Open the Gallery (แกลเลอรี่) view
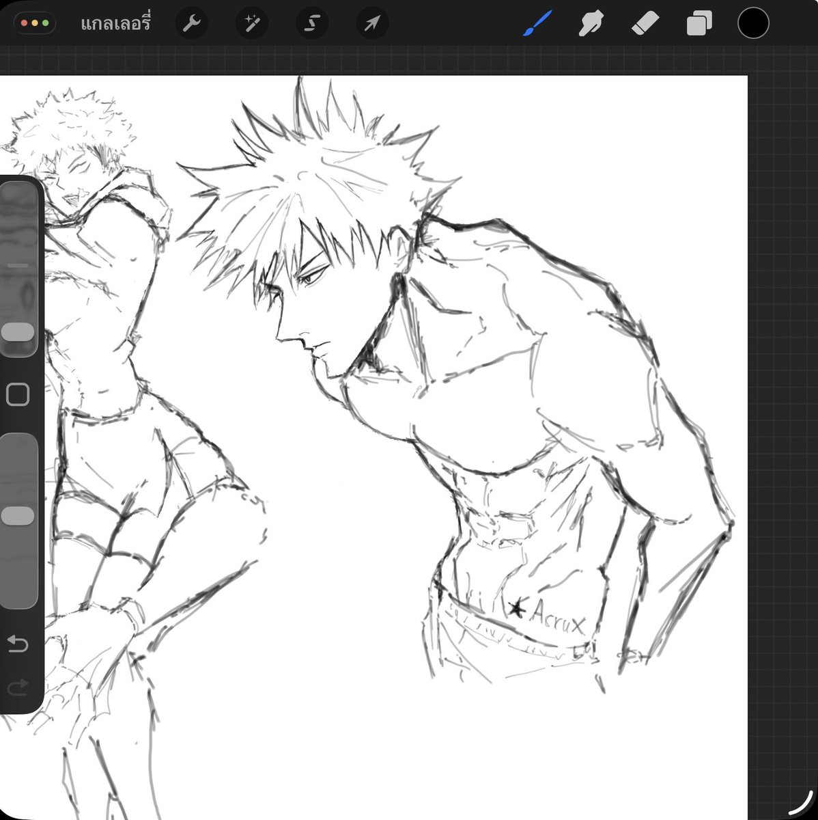 (115, 24)
